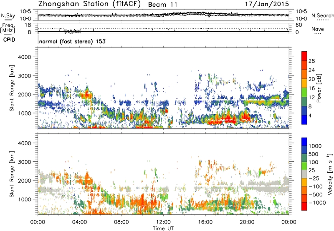334x231 pixels.
Task: Click the '4000' tick in velocity panel
Action: pos(25,143)
